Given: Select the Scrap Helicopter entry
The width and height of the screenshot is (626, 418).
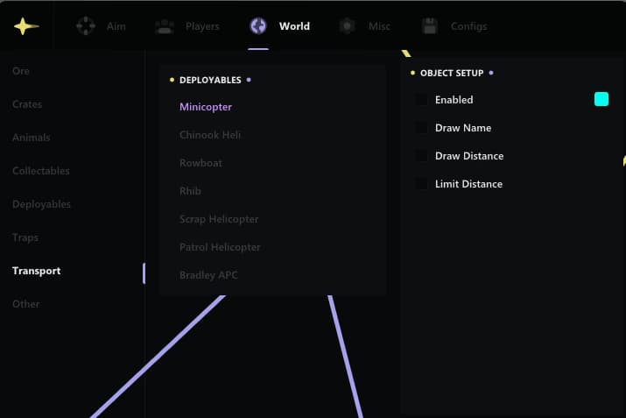Looking at the screenshot, I should [219, 219].
